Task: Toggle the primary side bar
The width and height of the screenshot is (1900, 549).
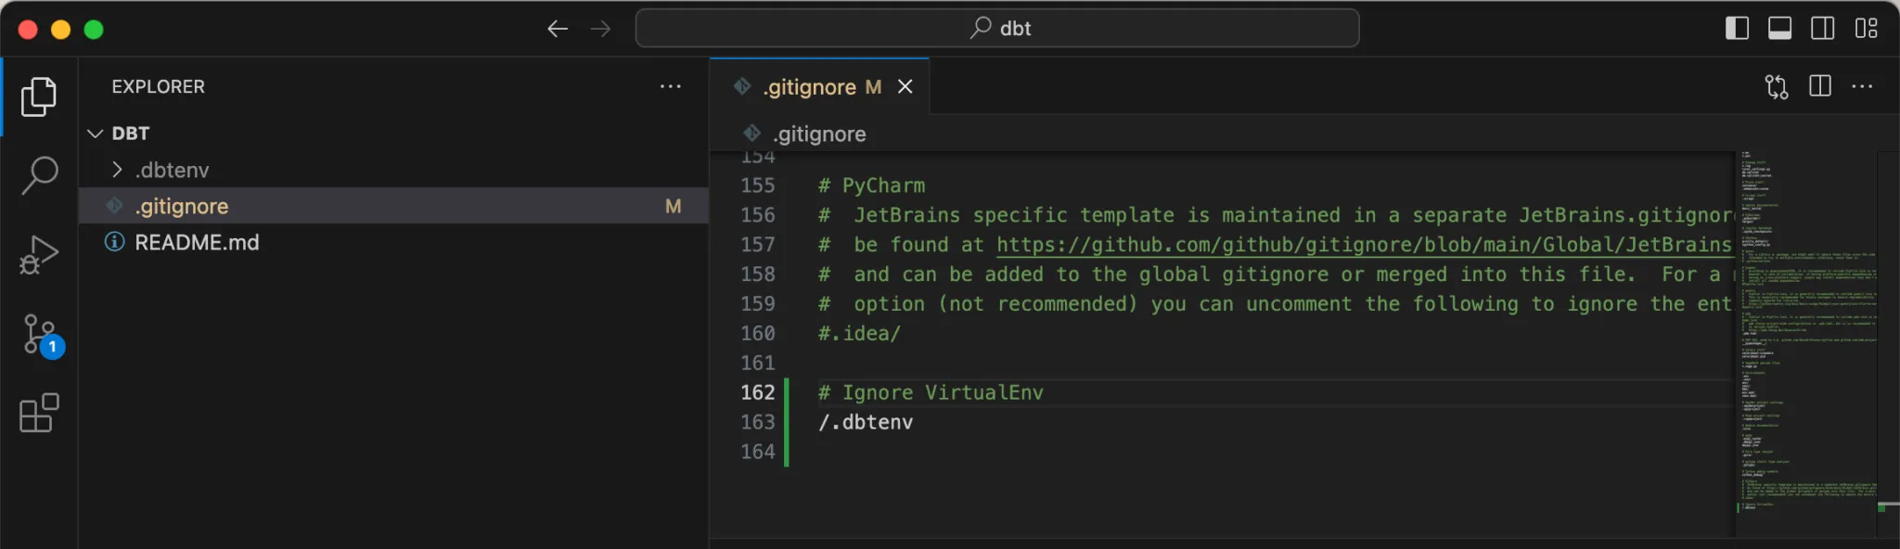Action: tap(1737, 29)
